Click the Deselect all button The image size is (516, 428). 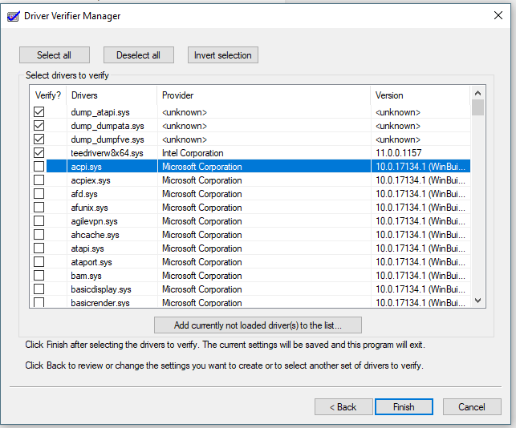pyautogui.click(x=139, y=55)
